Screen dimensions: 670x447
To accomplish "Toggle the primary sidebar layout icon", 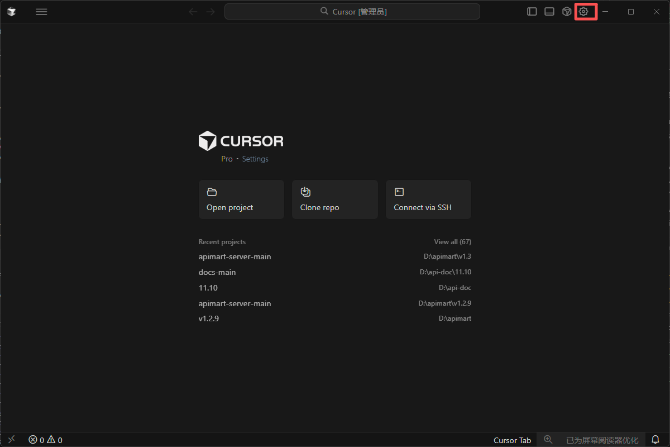I will [532, 11].
